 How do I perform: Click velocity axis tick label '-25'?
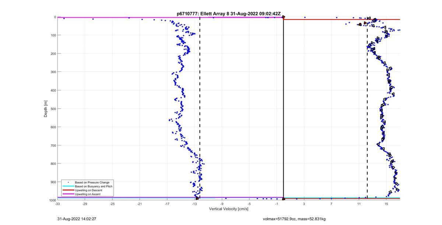tap(112, 204)
